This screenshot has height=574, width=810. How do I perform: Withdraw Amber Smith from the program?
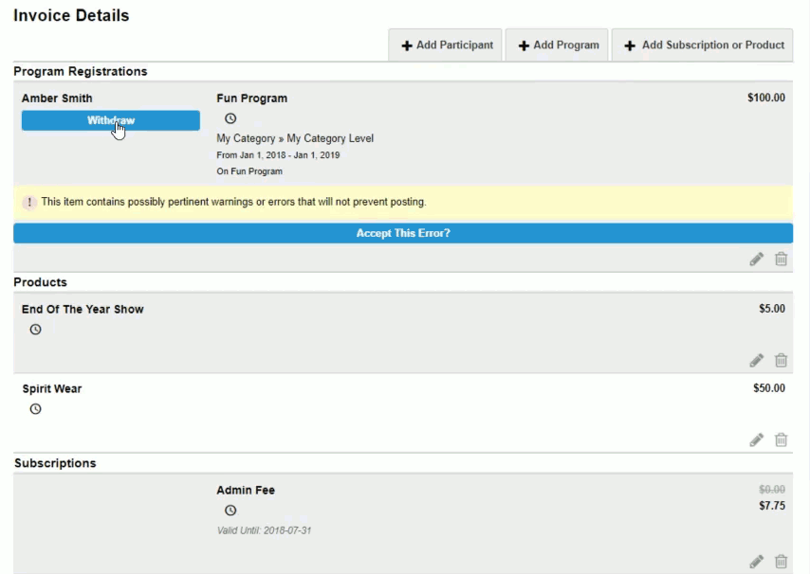click(x=110, y=119)
